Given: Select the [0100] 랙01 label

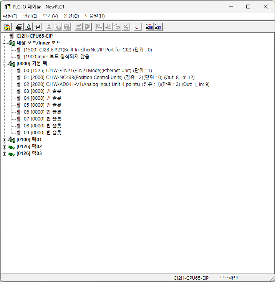Looking at the screenshot, I should tap(29, 140).
